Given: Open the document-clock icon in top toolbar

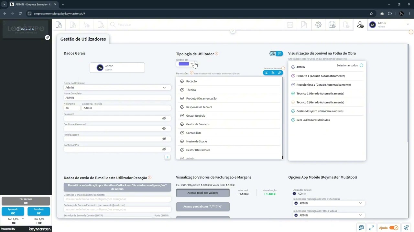Looking at the screenshot, I should coord(59,25).
